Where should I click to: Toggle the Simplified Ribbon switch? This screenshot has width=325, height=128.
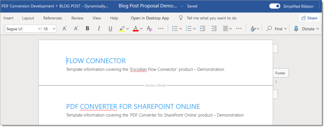(x=275, y=6)
